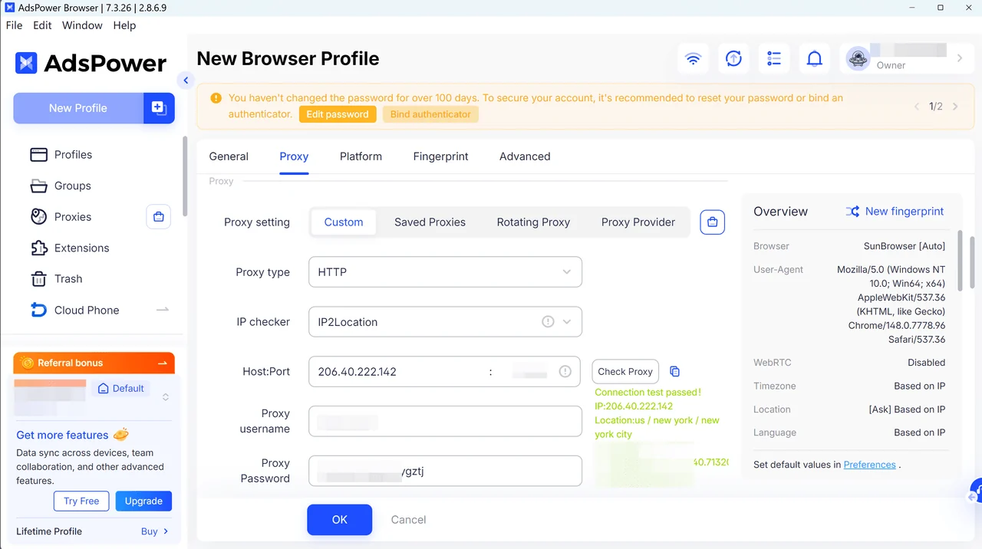Open the network status wifi icon

point(693,58)
